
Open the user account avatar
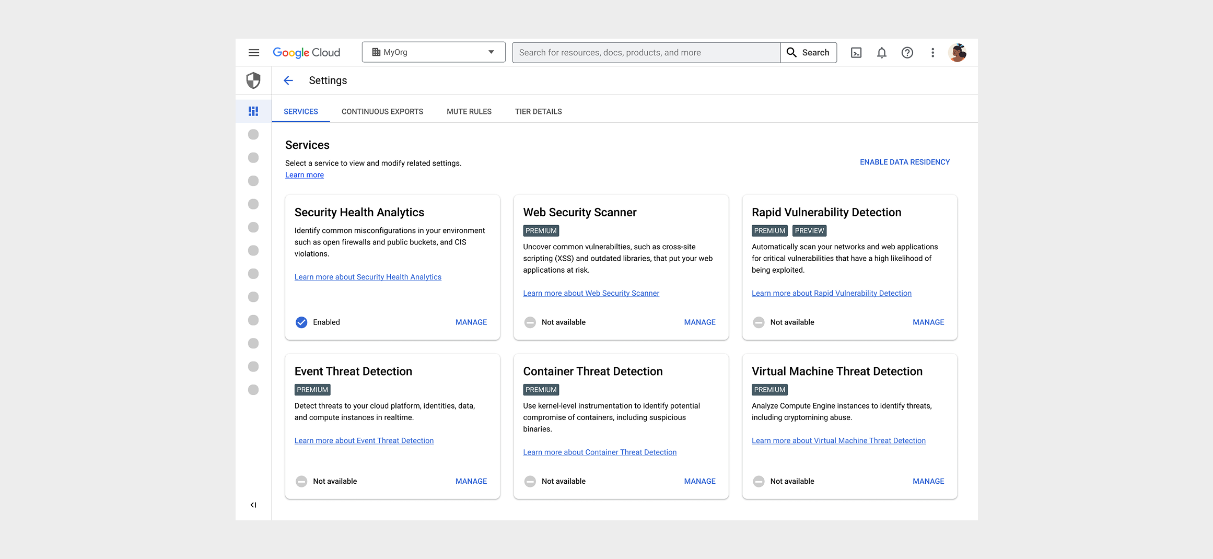[x=958, y=52]
